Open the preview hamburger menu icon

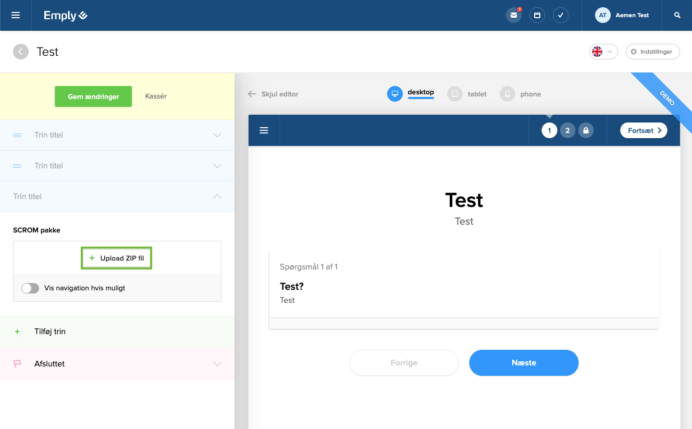click(264, 130)
